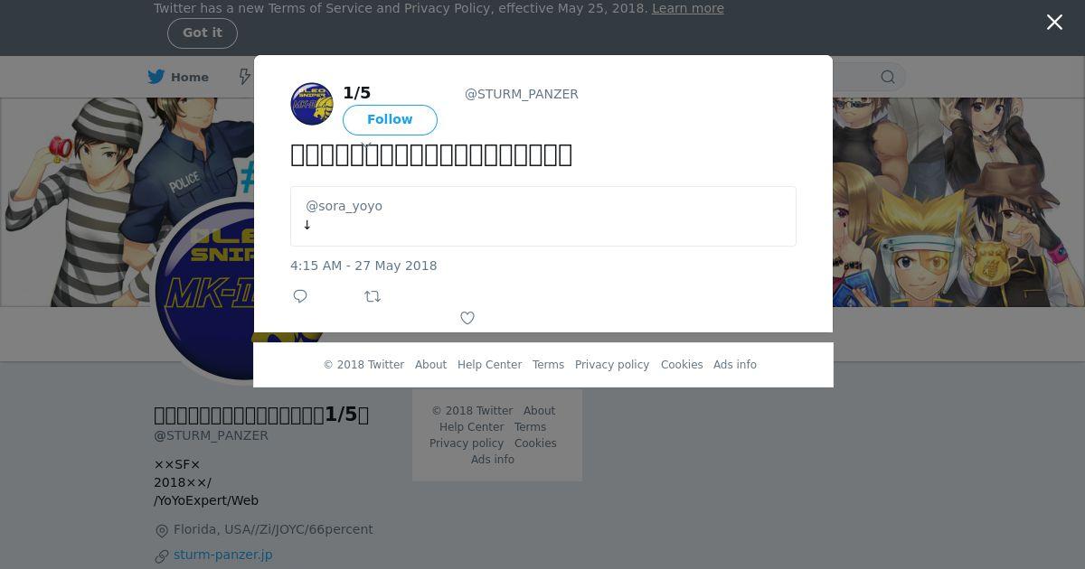Close the tweet overlay with X icon
This screenshot has height=569, width=1085.
[1054, 23]
